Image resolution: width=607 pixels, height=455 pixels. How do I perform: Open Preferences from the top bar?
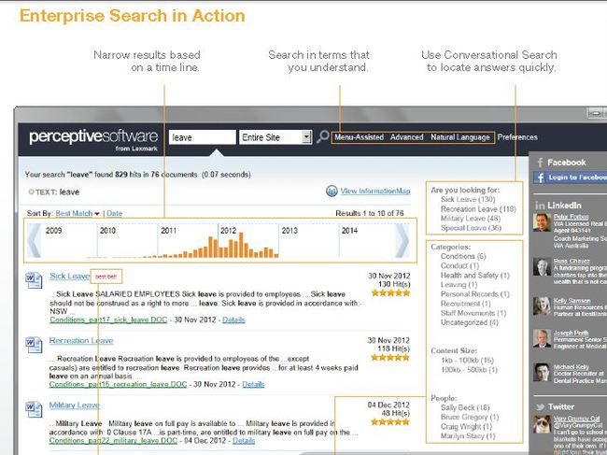click(x=517, y=137)
